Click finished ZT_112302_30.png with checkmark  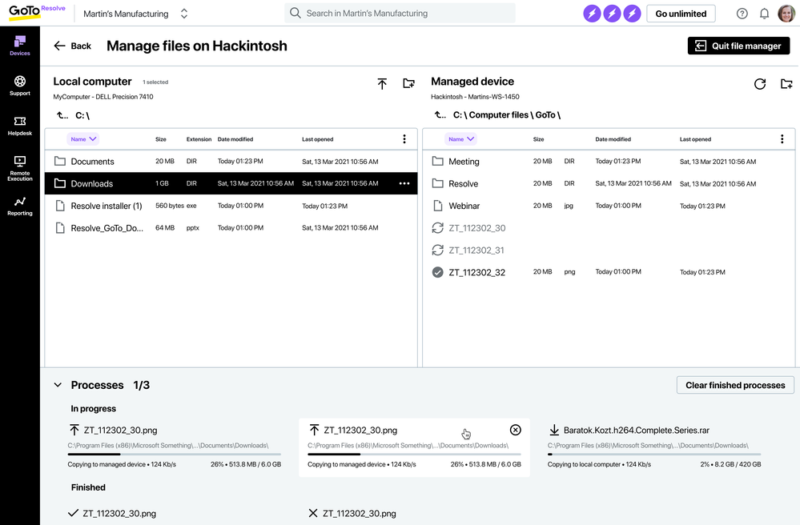click(x=112, y=513)
